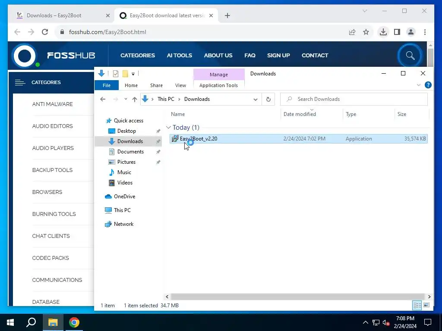Refresh the Downloads folder view
Screen dimensions: 442x331
268,100
